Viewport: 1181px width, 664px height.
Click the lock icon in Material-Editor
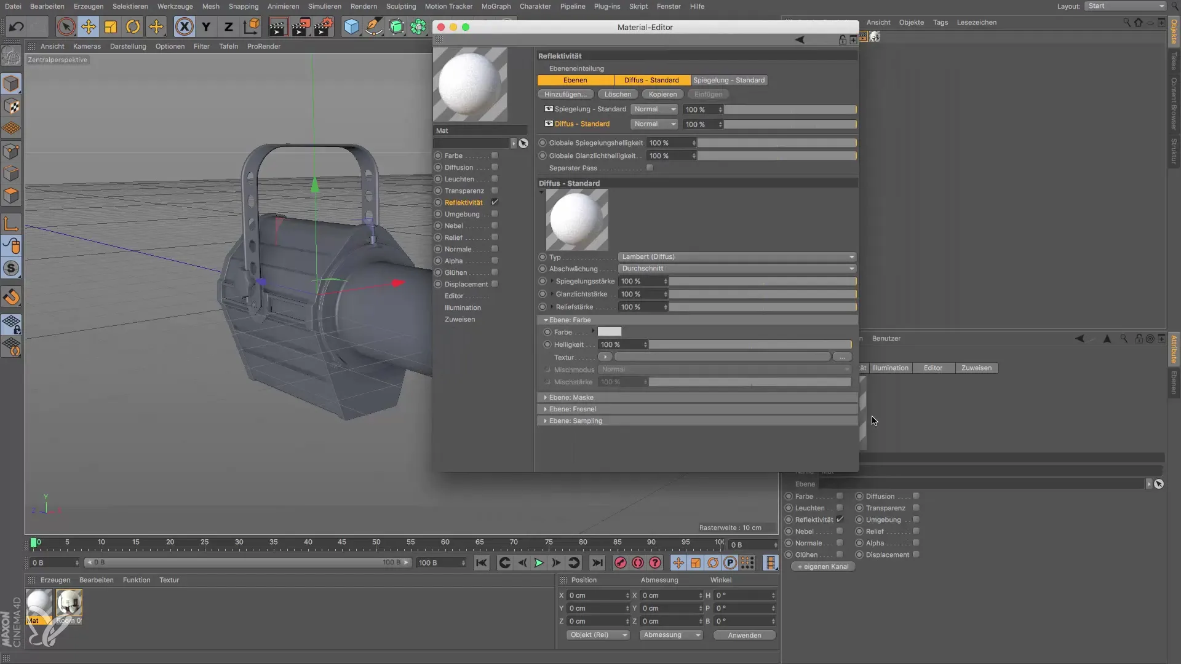842,39
